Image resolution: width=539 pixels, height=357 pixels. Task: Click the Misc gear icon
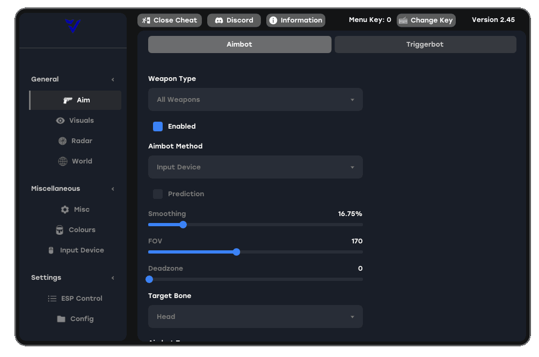(64, 210)
